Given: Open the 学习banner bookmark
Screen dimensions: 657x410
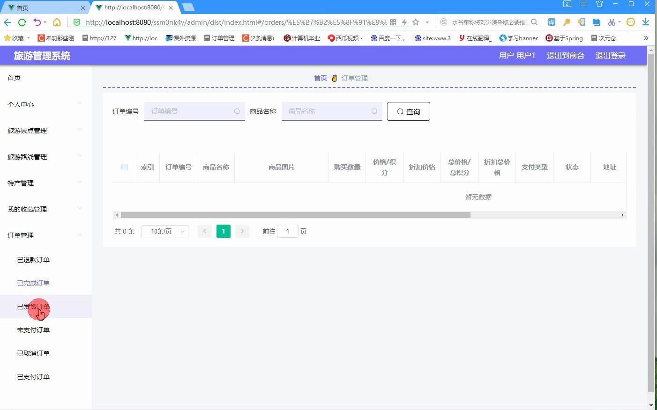Looking at the screenshot, I should [x=518, y=38].
